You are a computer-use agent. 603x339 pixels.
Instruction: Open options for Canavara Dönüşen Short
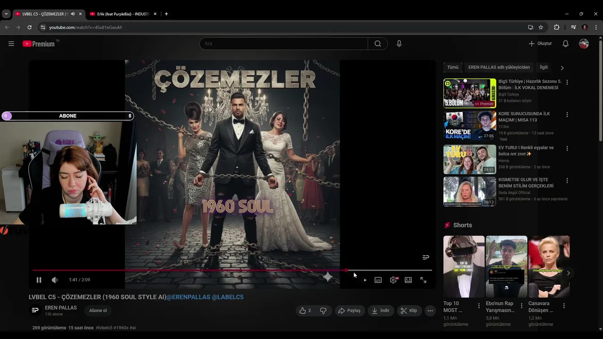click(x=564, y=306)
